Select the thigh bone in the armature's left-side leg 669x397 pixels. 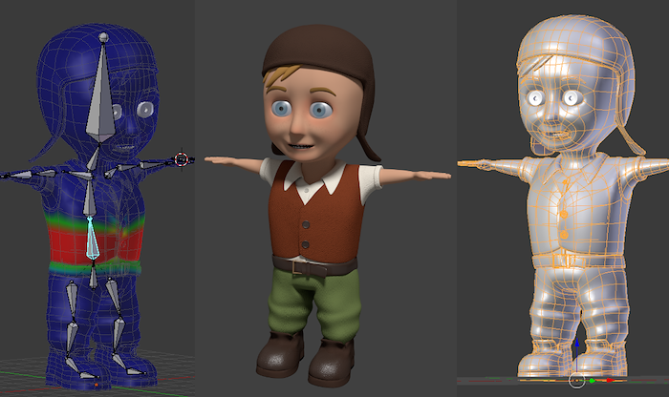[71, 303]
